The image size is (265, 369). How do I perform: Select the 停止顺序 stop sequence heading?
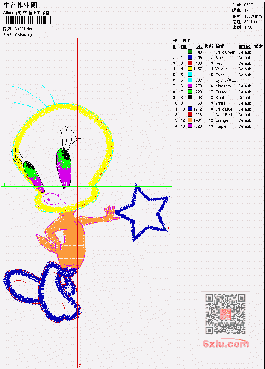(182, 40)
